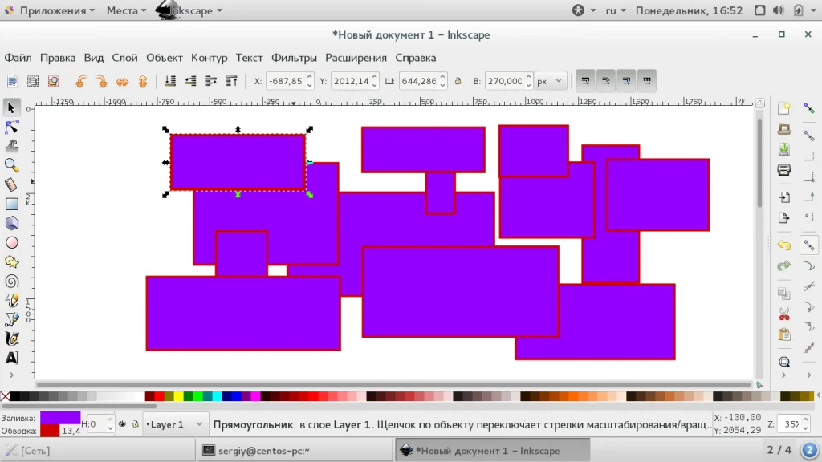Open the Расширения menu
Image resolution: width=822 pixels, height=462 pixels.
tap(356, 58)
